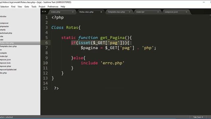Change Tab Size setting in status bar
This screenshot has height=119, width=211.
point(198,117)
